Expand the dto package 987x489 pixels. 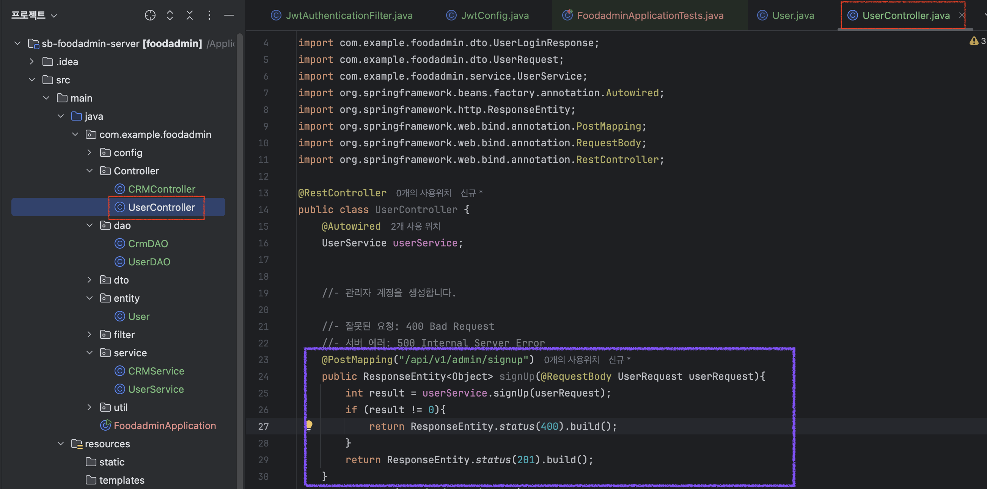(89, 279)
